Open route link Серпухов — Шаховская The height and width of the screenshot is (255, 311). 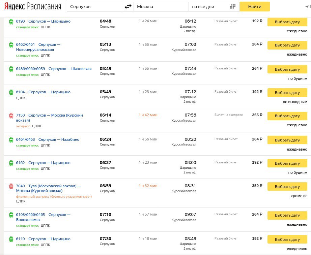point(70,69)
